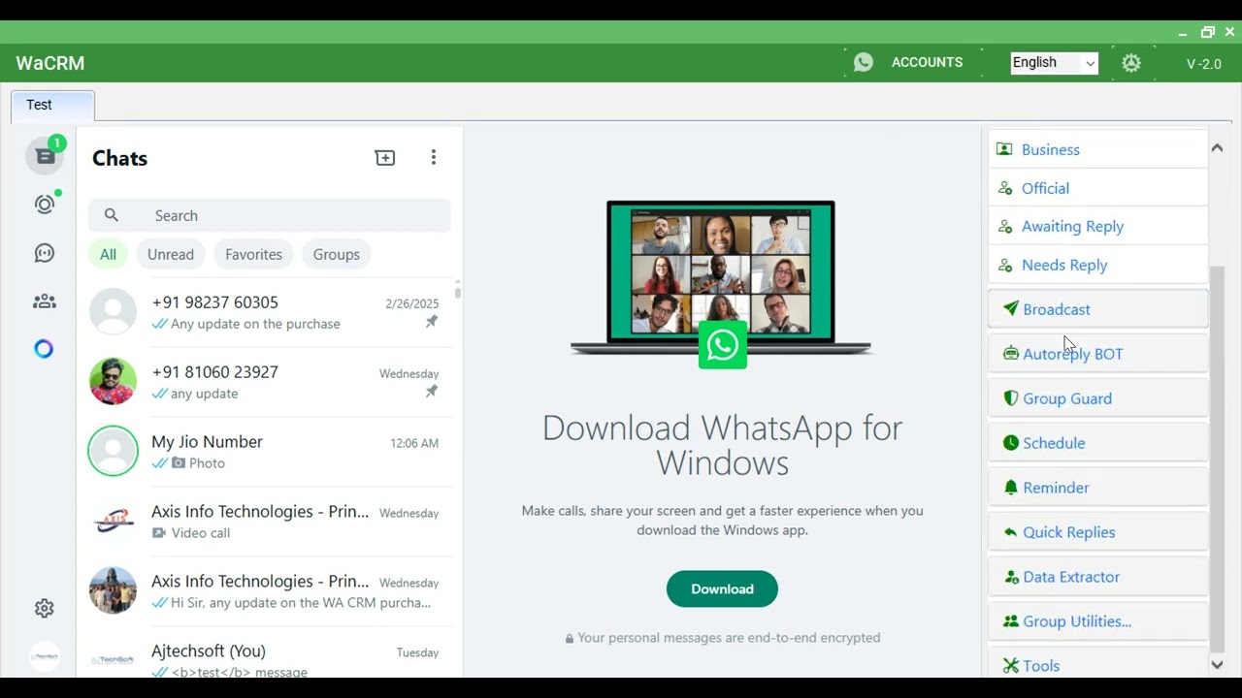Open the Broadcast feature
This screenshot has width=1242, height=698.
(x=1097, y=309)
